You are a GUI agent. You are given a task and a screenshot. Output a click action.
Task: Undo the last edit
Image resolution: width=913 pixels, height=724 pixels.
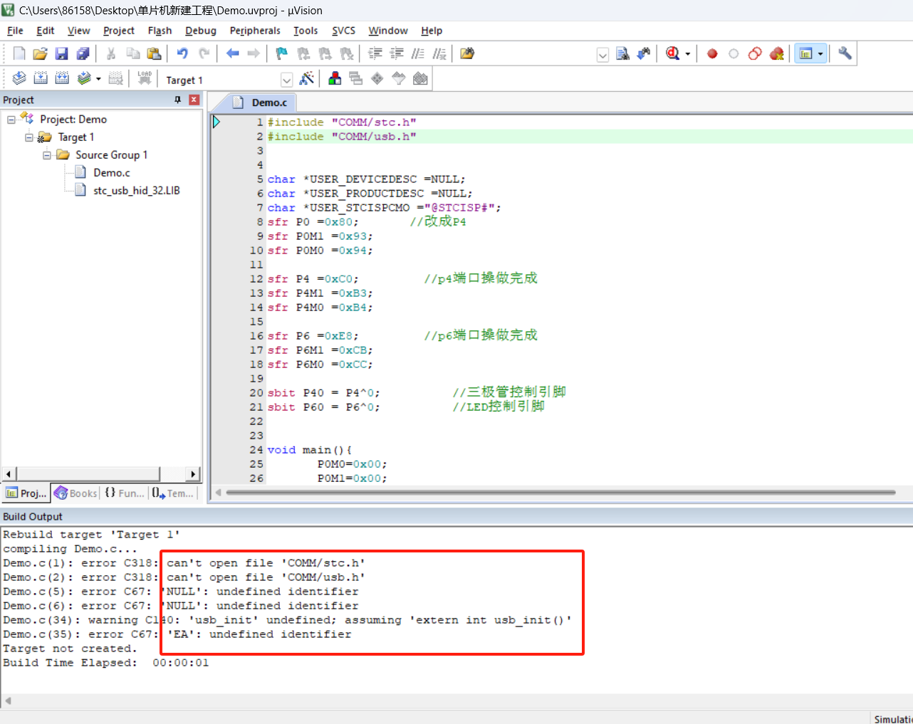click(x=182, y=53)
